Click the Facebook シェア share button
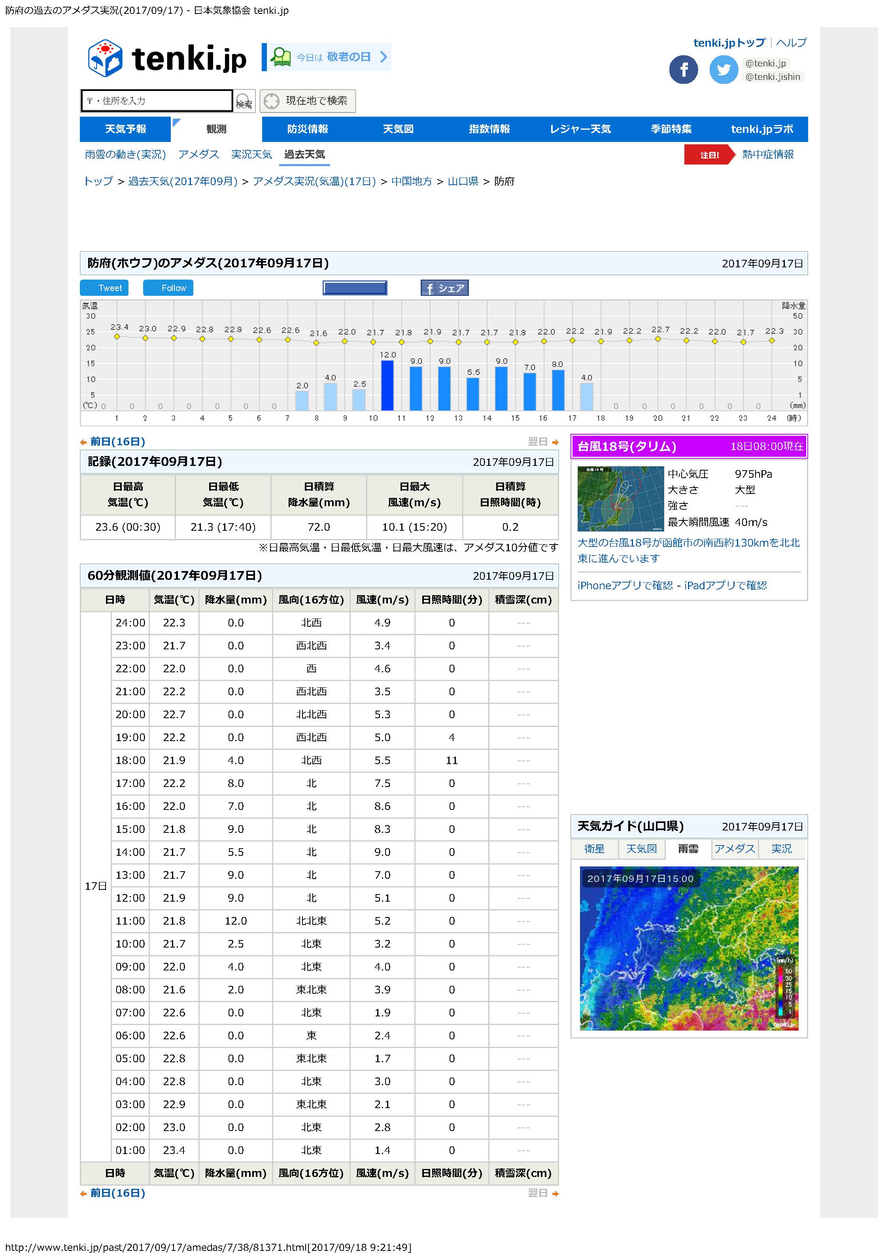This screenshot has height=1256, width=888. point(444,288)
